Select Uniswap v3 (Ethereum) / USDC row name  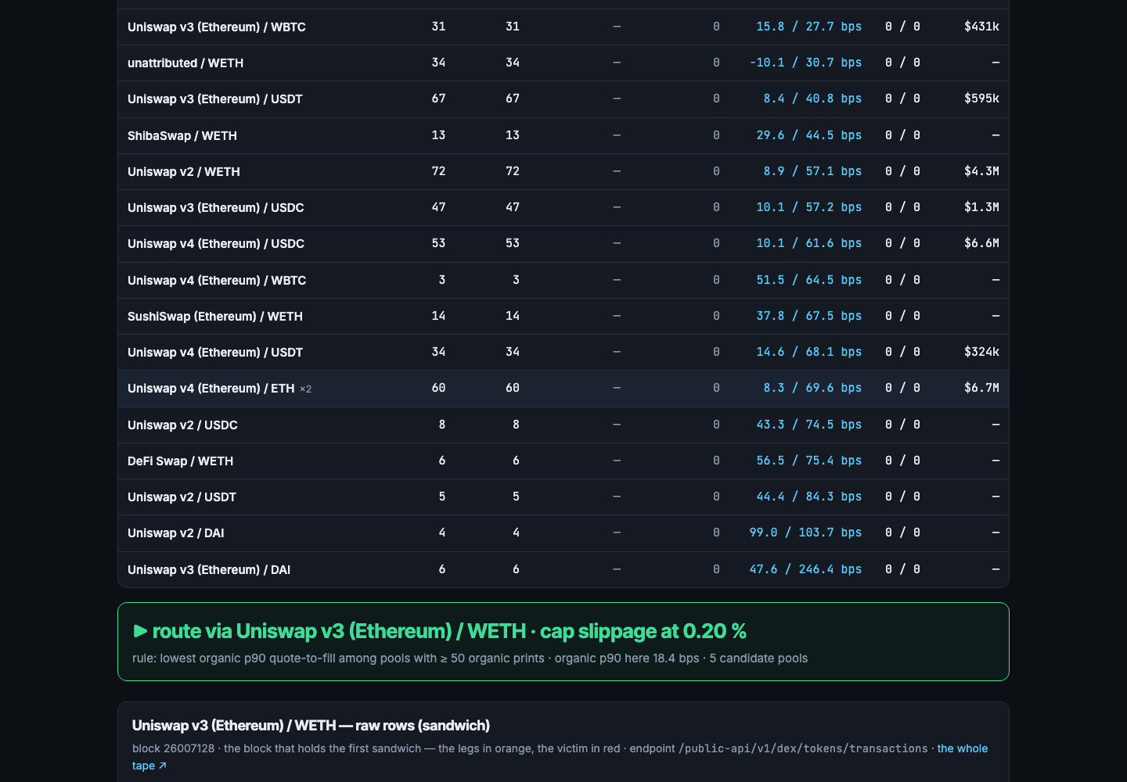tap(216, 208)
